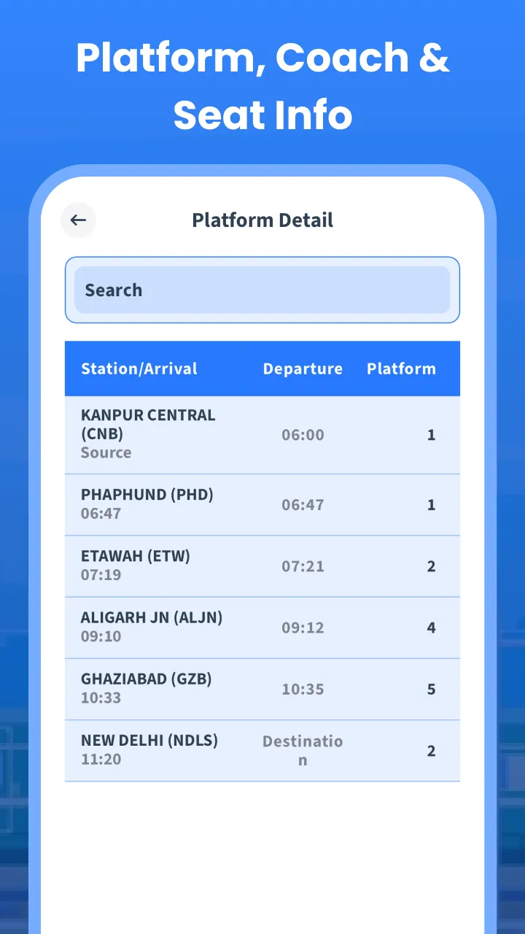Click the 09:12 departure time
Image resolution: width=525 pixels, height=934 pixels.
(303, 628)
